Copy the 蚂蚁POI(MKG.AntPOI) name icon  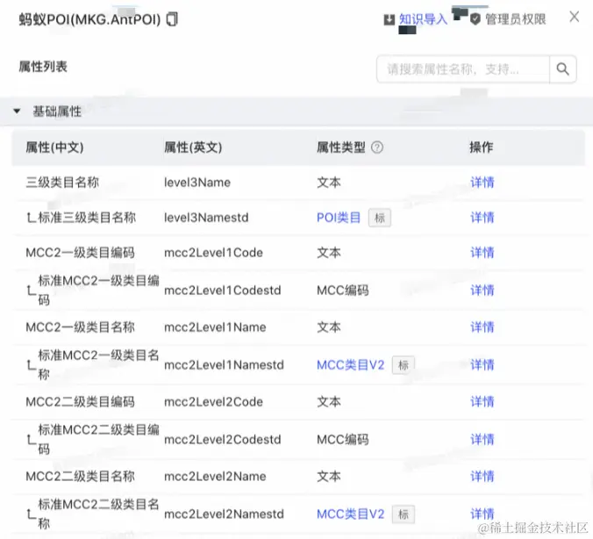click(x=173, y=19)
